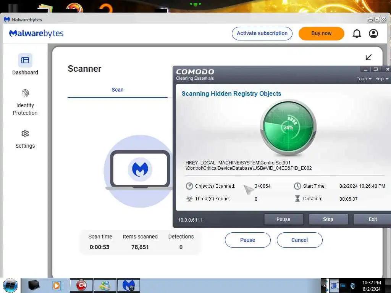Screen dimensions: 391x293
Task: Switch to Malwarebytes taskbar button
Action: (128, 285)
